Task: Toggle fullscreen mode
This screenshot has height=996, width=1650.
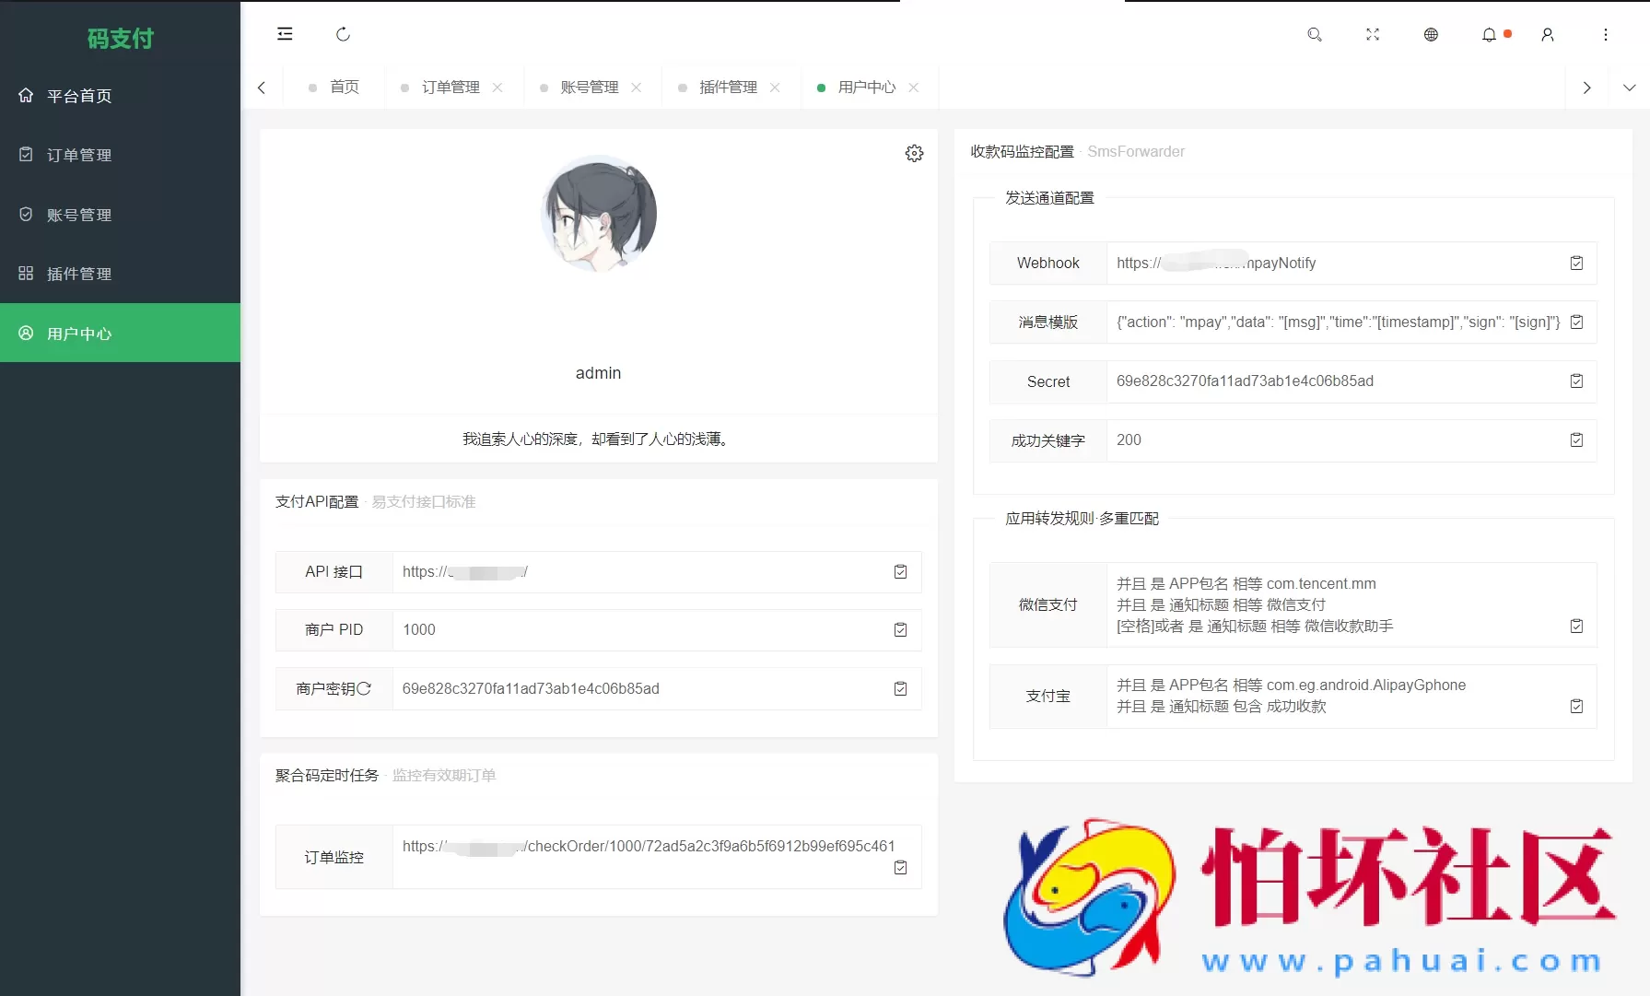Action: (1373, 34)
